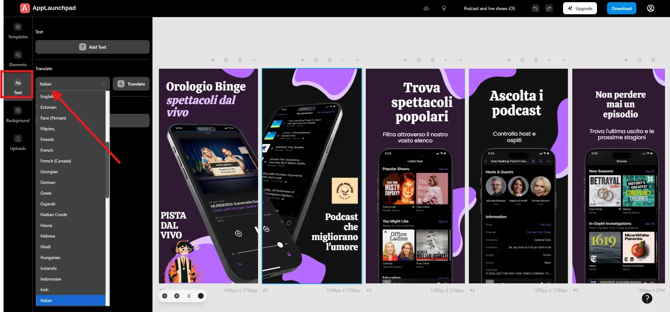This screenshot has width=670, height=312.
Task: Open the dark purple background color swatch
Action: point(201,296)
